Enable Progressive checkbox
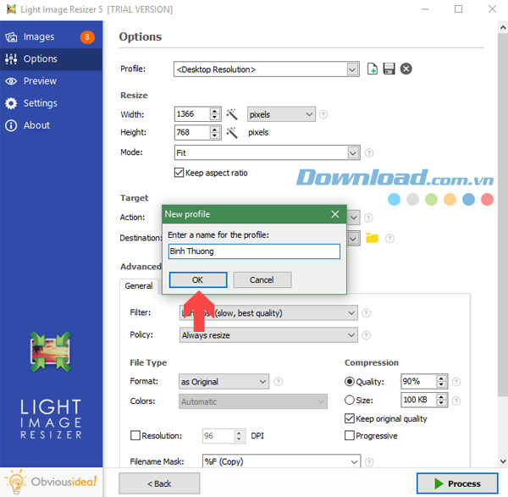Viewport: 508px width, 497px height. [x=349, y=435]
